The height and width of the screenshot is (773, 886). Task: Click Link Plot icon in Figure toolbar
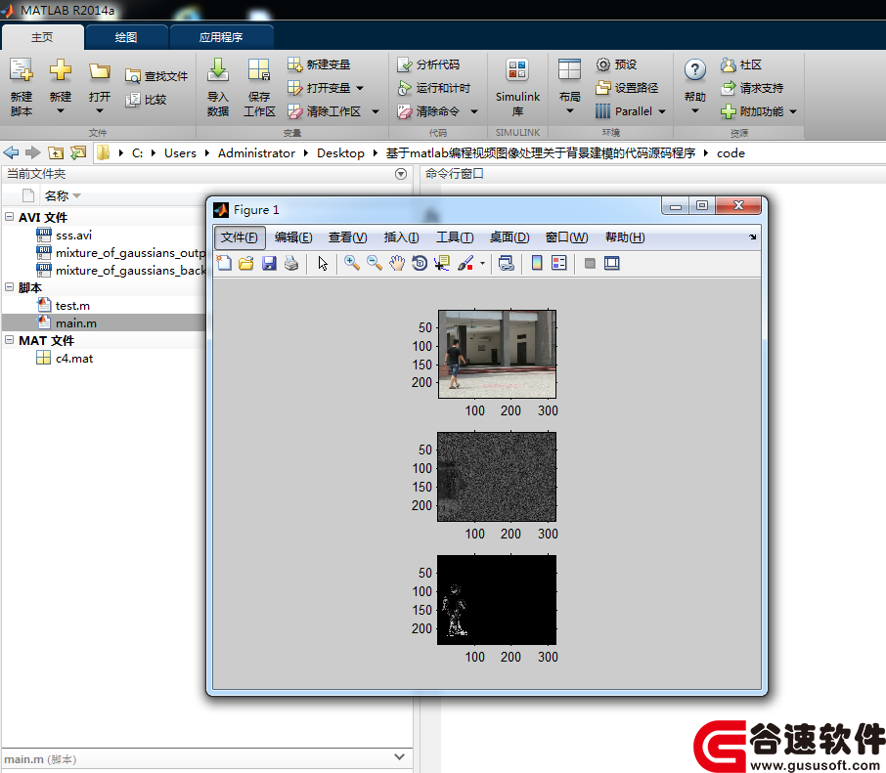click(507, 263)
